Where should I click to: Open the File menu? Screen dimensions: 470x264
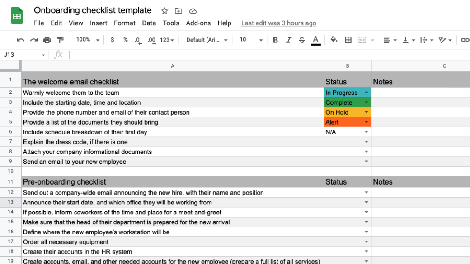click(x=39, y=23)
